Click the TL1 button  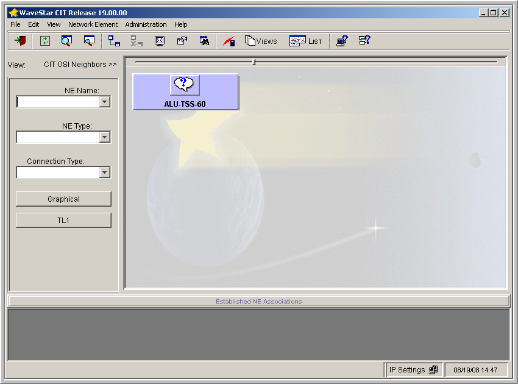(63, 221)
